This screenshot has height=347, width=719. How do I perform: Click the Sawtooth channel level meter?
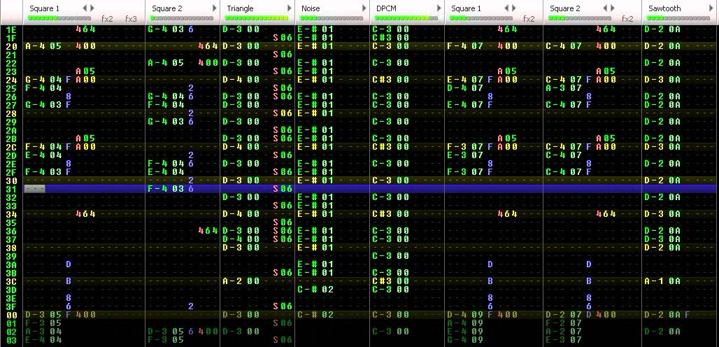pos(678,18)
